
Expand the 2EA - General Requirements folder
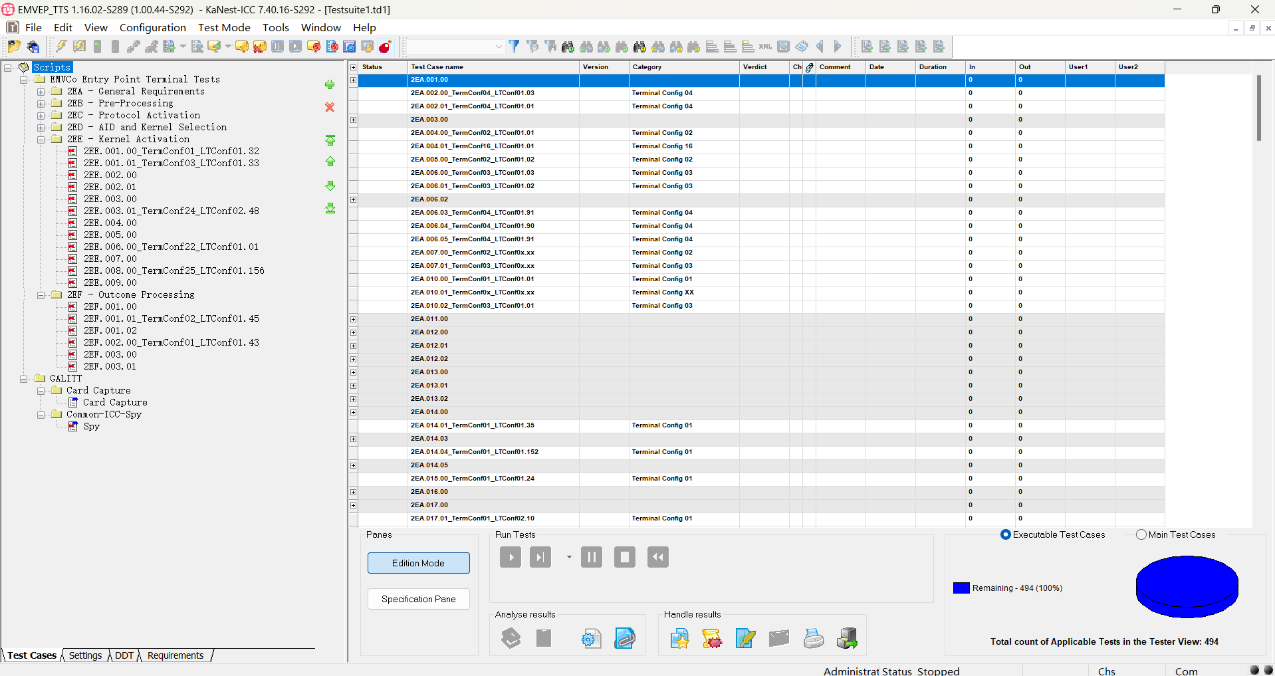[41, 92]
